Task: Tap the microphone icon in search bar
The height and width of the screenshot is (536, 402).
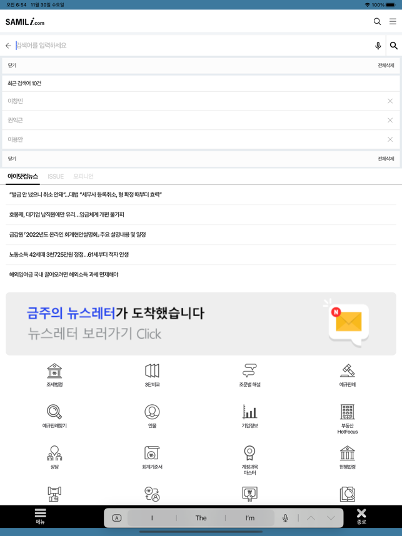Action: coord(378,46)
